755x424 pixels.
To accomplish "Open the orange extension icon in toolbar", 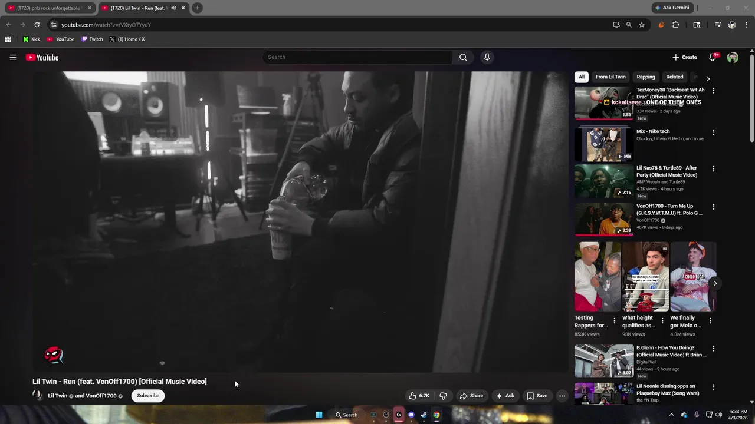I will [x=661, y=25].
